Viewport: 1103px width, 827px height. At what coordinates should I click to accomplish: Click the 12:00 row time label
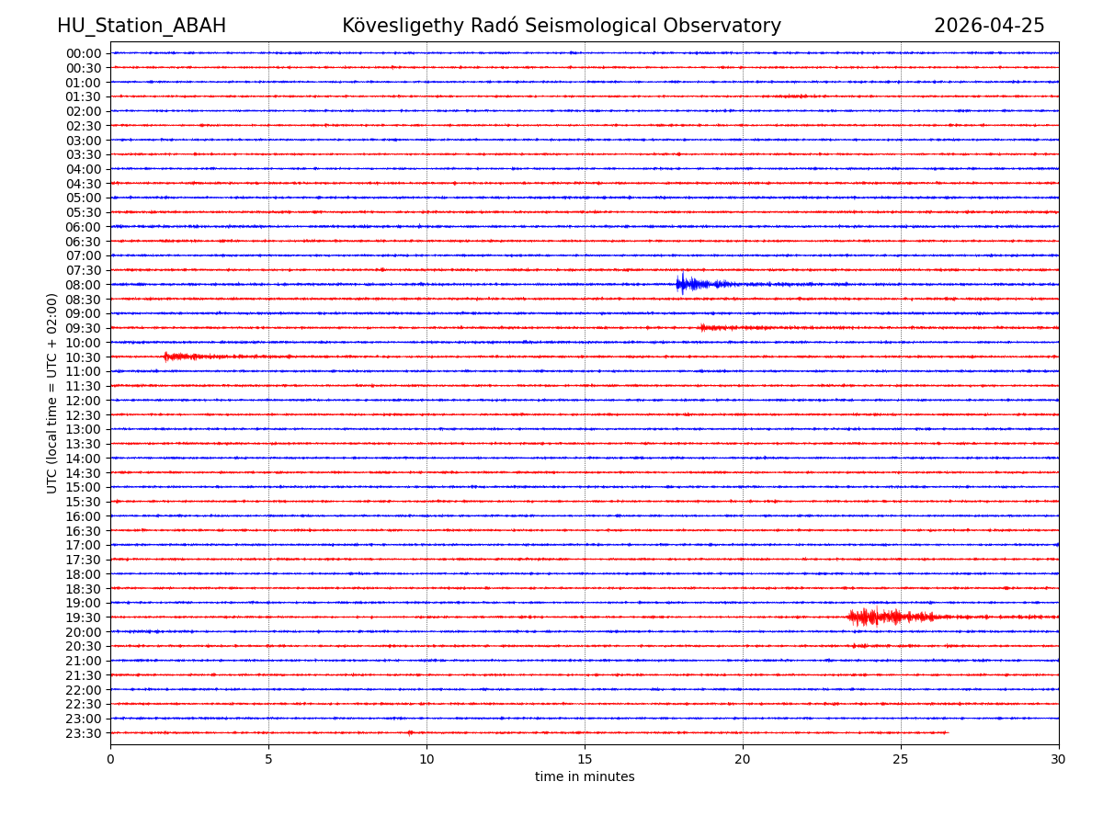(84, 401)
